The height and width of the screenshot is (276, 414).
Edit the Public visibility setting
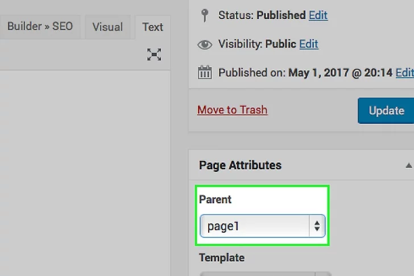tap(308, 44)
